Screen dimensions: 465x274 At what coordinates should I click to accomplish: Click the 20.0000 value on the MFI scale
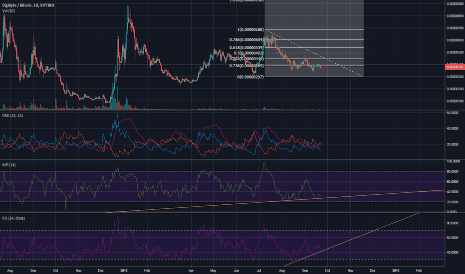453,202
